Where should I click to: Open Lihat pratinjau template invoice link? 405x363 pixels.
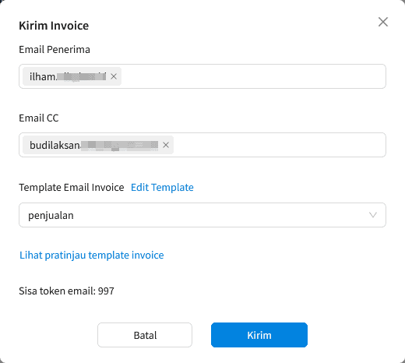[92, 256]
